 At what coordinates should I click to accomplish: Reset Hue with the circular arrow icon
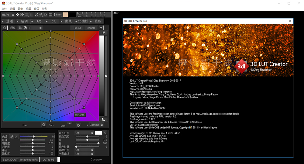44,125
